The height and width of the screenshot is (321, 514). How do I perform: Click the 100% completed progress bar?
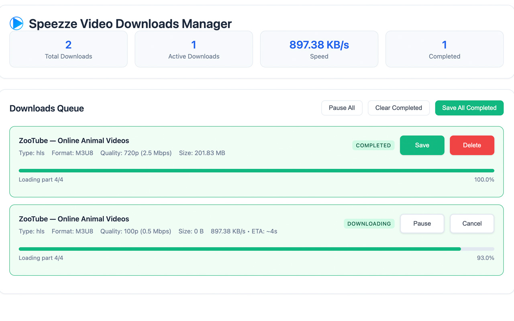[x=256, y=171]
